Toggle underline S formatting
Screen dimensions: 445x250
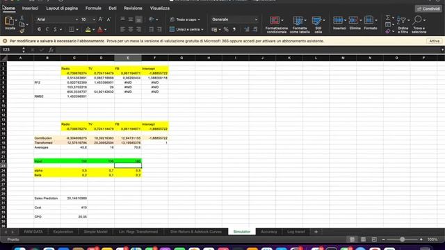pos(56,29)
